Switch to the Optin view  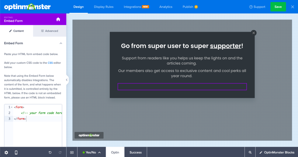(115, 152)
